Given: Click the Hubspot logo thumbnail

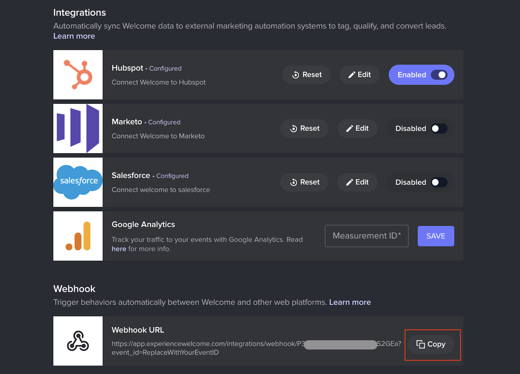Looking at the screenshot, I should [x=78, y=75].
